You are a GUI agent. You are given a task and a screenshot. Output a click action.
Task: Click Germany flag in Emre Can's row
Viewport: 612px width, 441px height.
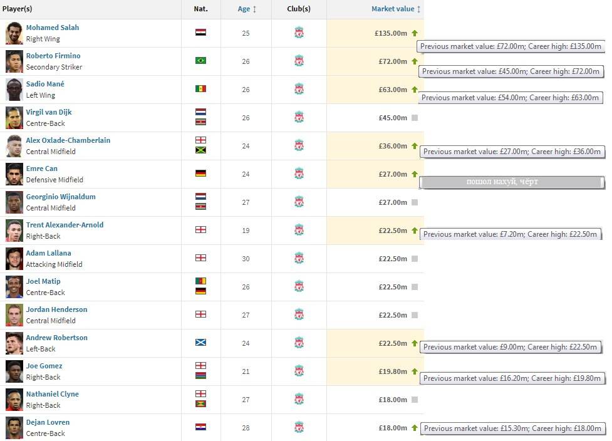(x=200, y=174)
